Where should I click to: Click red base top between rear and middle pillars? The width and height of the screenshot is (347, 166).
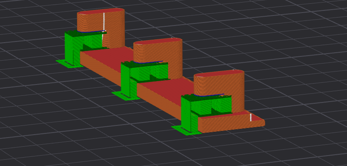coord(111,59)
